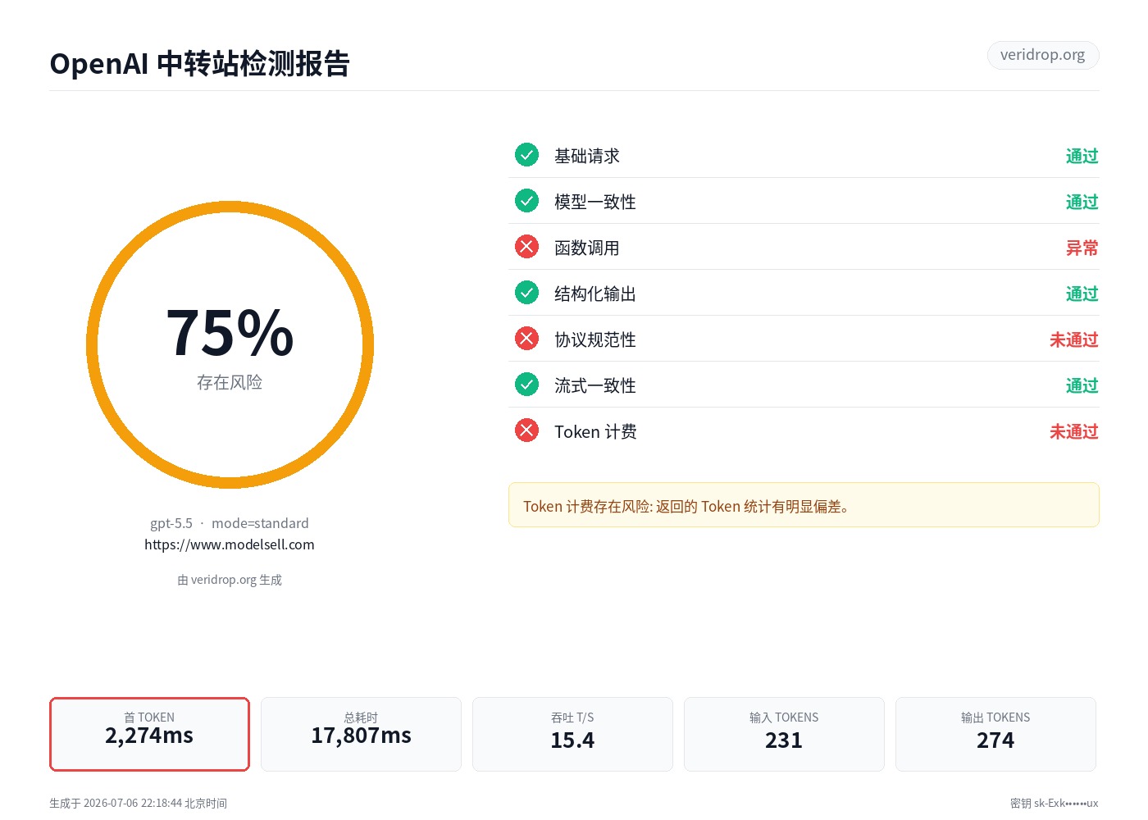
Task: Click the green check icon beside 模型一致性
Action: point(526,201)
